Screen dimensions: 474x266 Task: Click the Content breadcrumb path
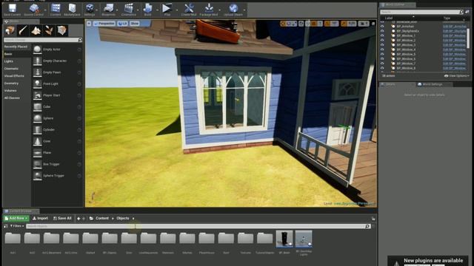102,218
